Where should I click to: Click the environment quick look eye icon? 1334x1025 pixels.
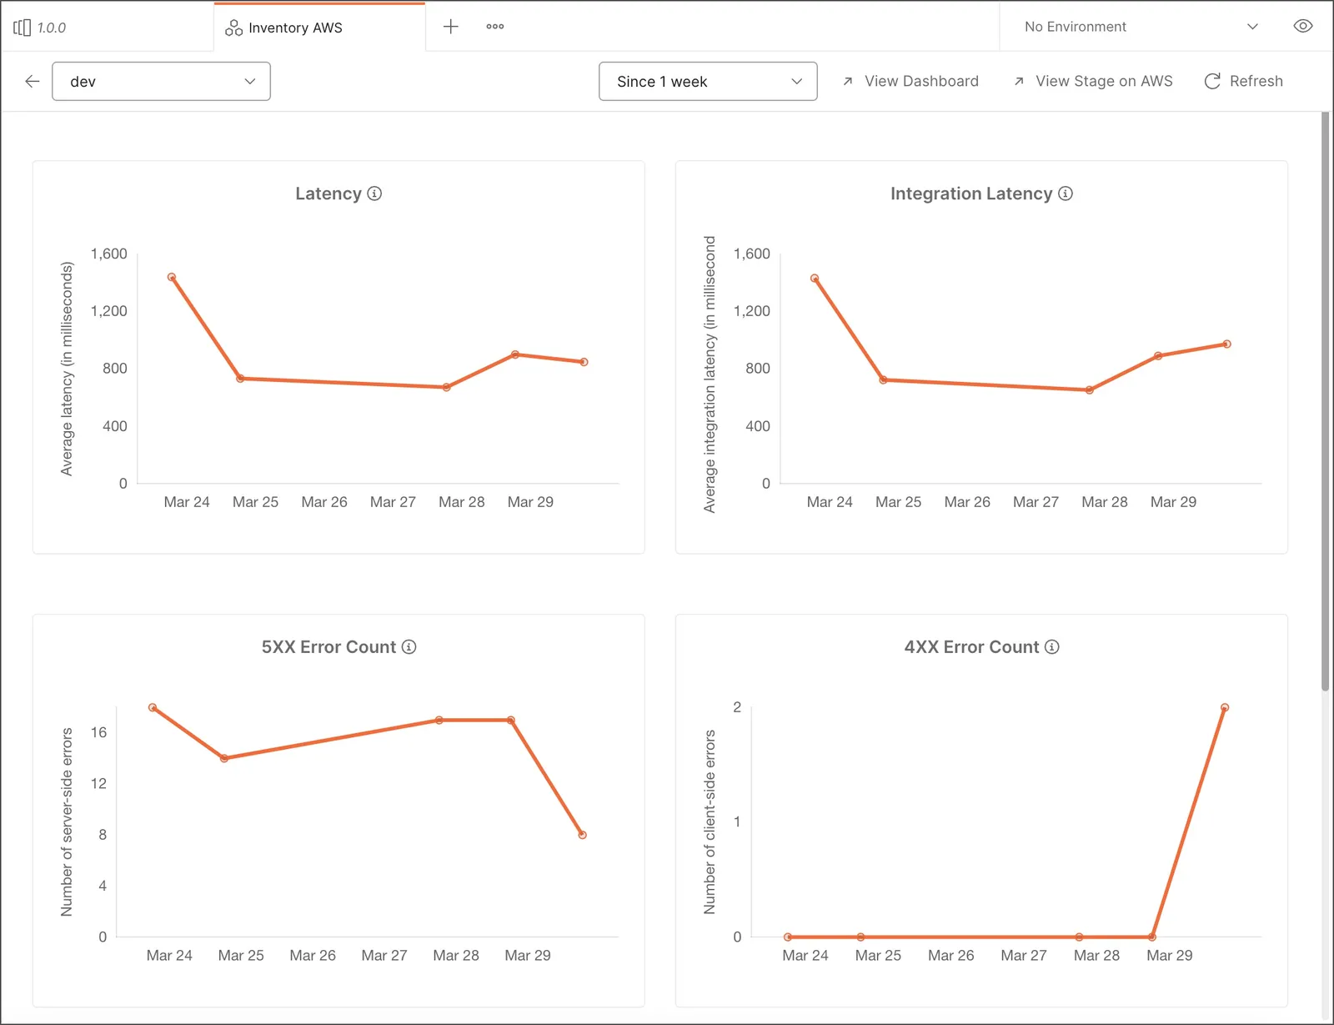1303,27
